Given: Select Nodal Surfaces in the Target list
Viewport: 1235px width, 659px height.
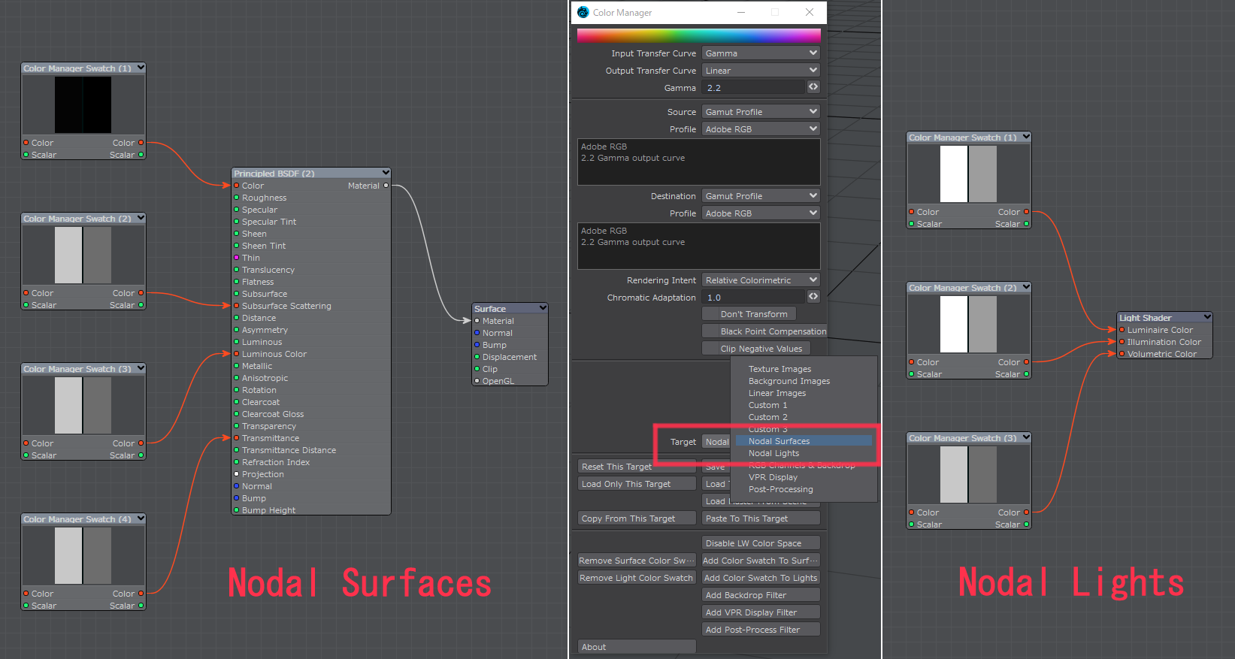Looking at the screenshot, I should tap(804, 441).
